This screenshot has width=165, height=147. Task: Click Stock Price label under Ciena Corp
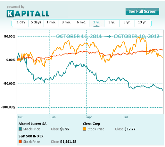pos(96,129)
